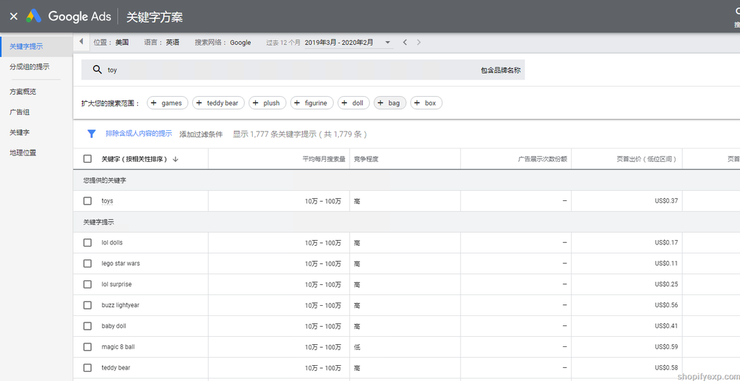The height and width of the screenshot is (381, 740).
Task: Click the keyword search field containing 'toy'
Action: click(289, 70)
